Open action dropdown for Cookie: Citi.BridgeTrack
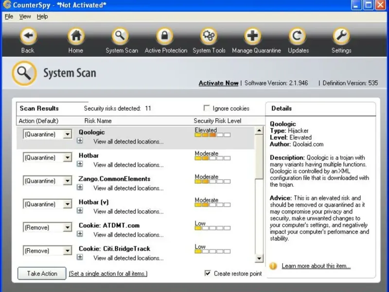 pyautogui.click(x=67, y=251)
